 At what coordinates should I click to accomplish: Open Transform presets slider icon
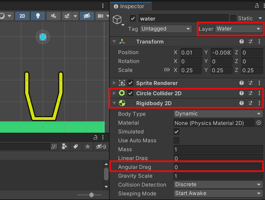click(250, 41)
